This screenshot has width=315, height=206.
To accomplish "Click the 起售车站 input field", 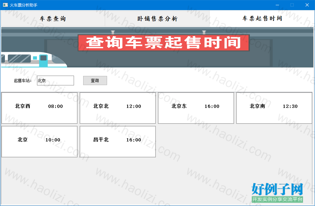I will [55, 81].
